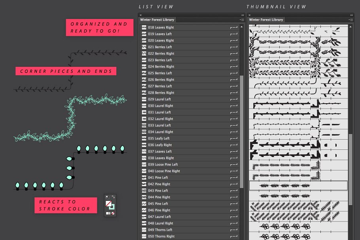This screenshot has width=360, height=240.
Task: Collapse the list view panel with double arrows
Action: (x=242, y=15)
